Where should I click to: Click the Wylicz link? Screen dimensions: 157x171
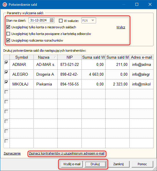click(x=121, y=27)
